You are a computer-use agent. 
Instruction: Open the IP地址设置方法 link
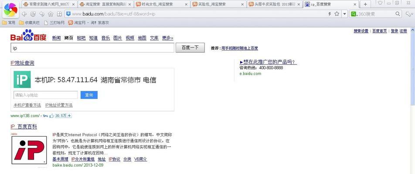point(59,105)
